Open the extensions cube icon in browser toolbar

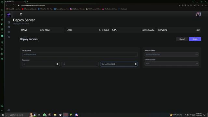coord(195,6)
